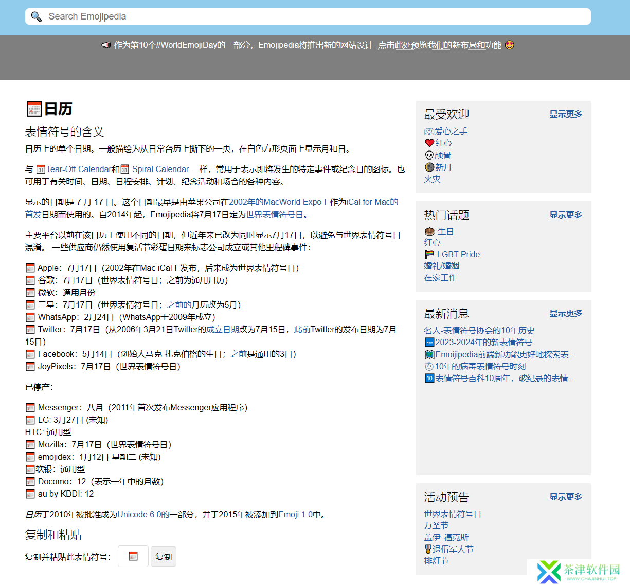This screenshot has height=585, width=630.
Task: Click the calendar icon beside Messenger row
Action: coord(30,408)
